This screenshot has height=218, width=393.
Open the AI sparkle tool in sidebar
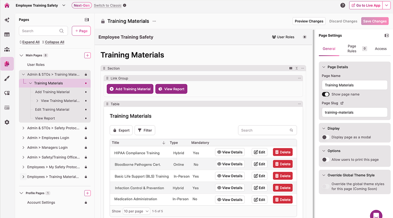point(7,20)
